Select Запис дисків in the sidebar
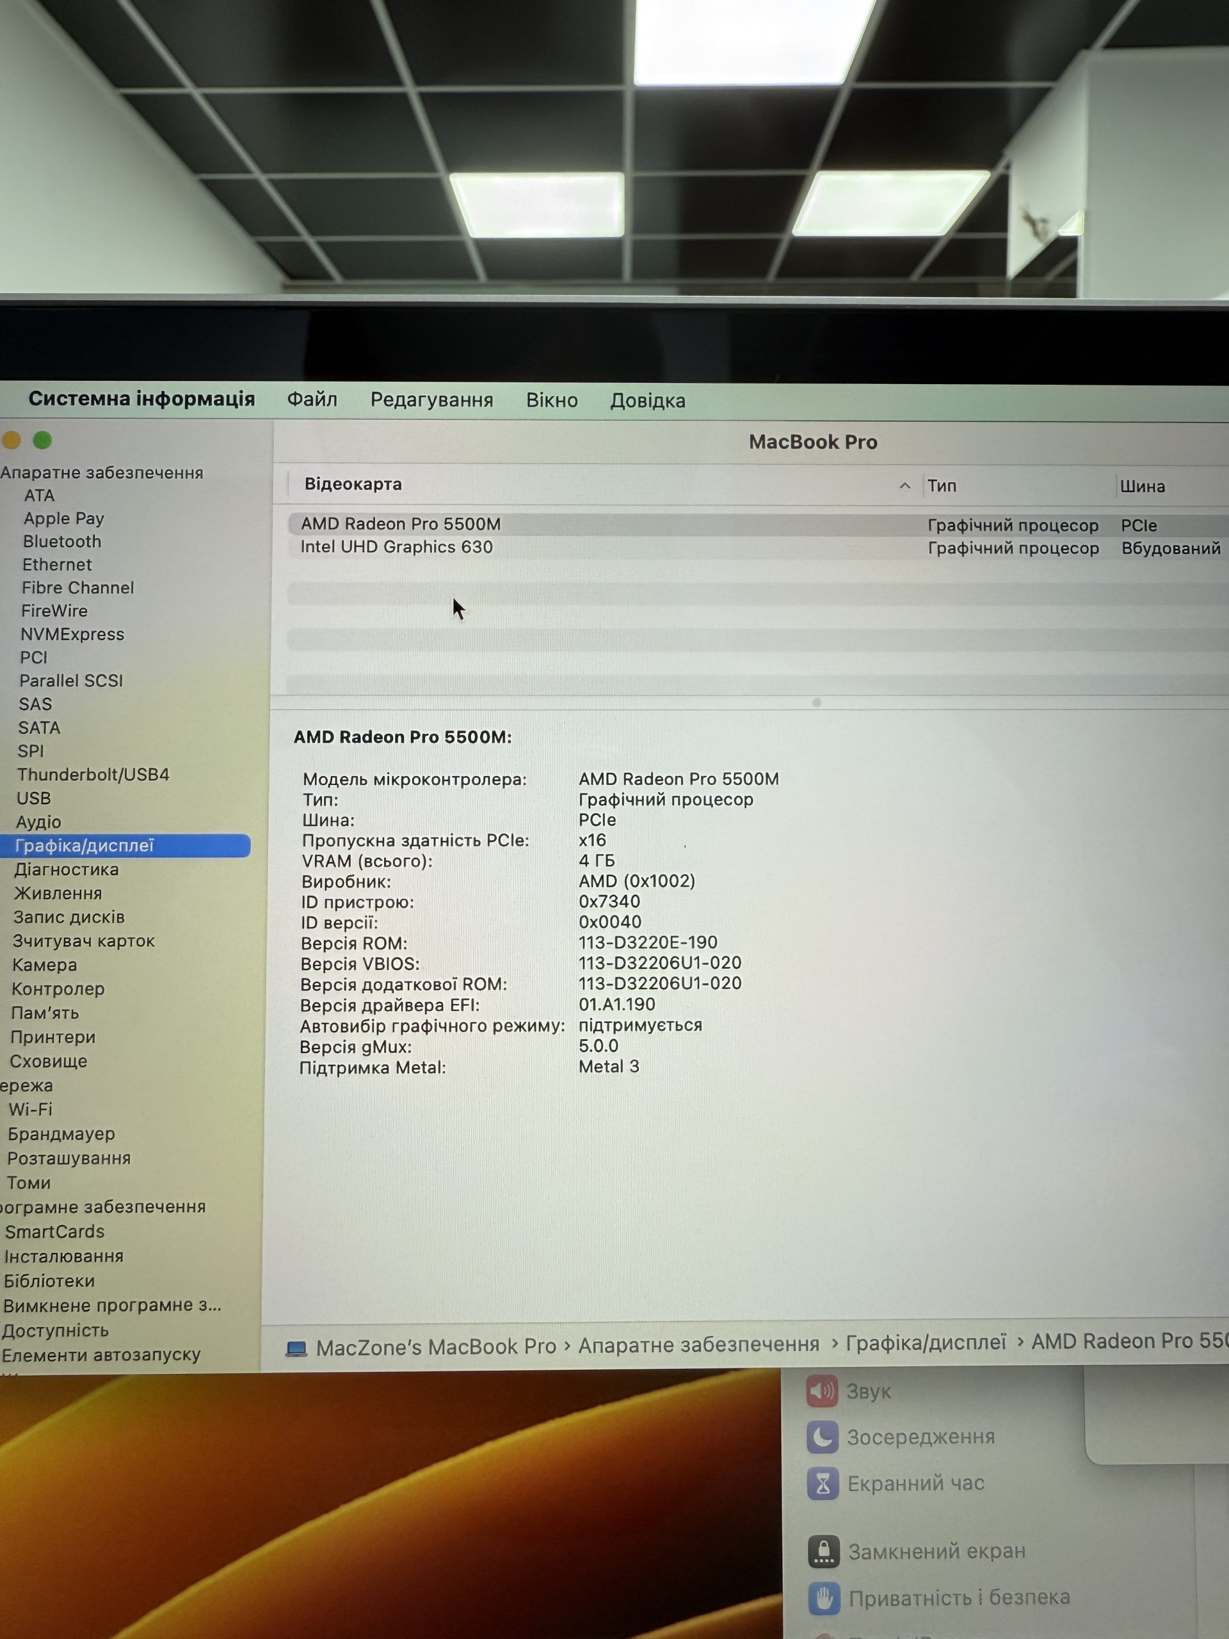The image size is (1229, 1639). pyautogui.click(x=69, y=917)
